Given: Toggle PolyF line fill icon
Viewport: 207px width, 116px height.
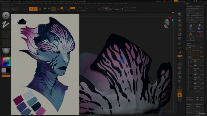Looking at the screenshot, I should click(180, 82).
